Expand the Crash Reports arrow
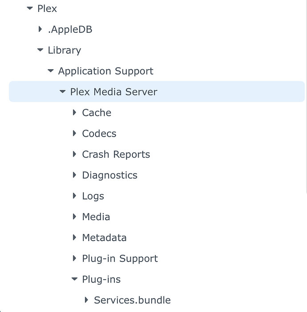 pyautogui.click(x=74, y=154)
